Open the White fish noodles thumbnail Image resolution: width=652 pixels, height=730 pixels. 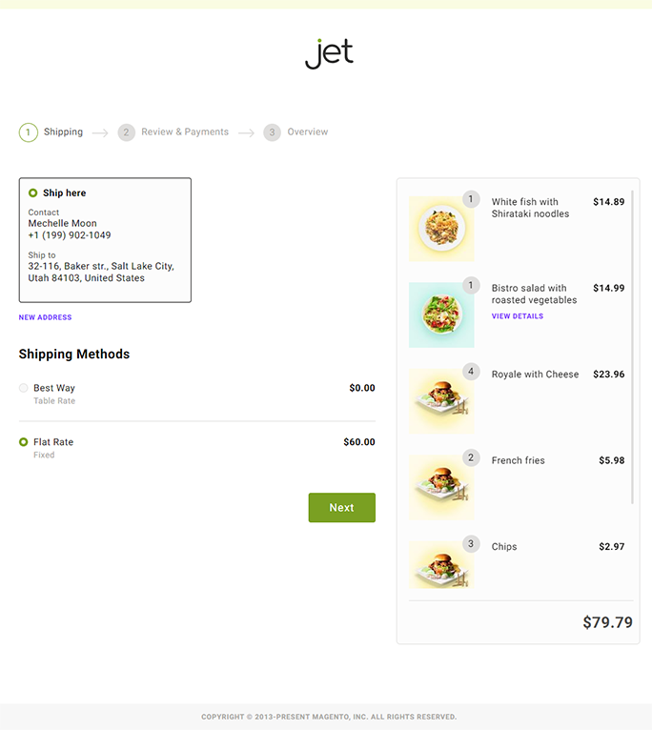click(x=441, y=229)
